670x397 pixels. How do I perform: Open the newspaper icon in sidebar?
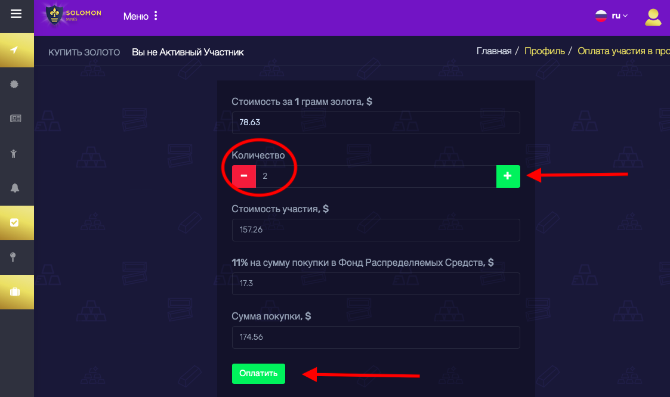point(15,119)
